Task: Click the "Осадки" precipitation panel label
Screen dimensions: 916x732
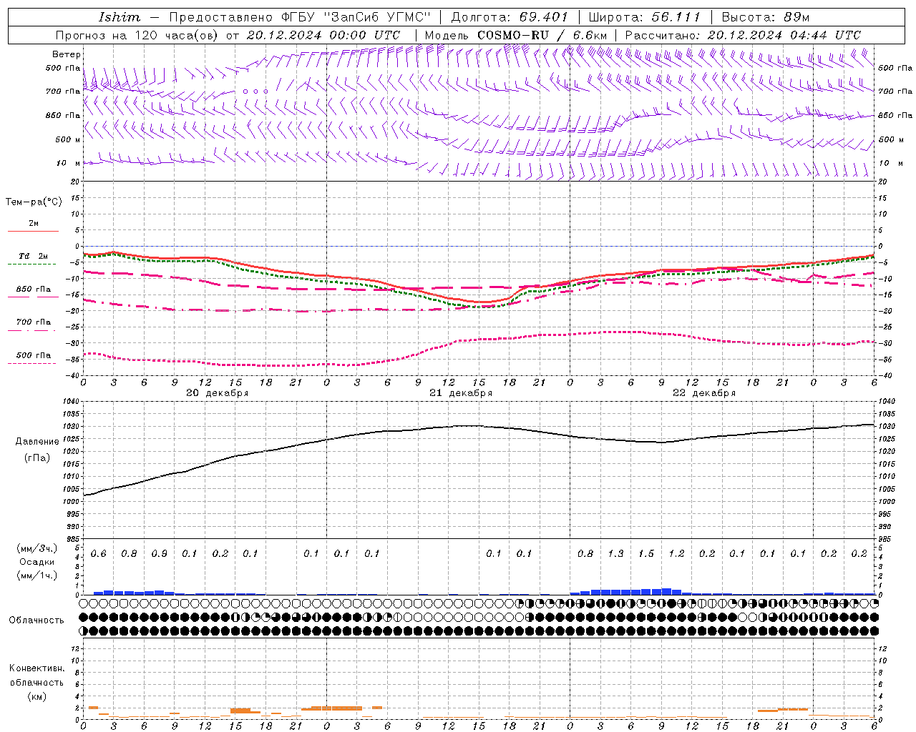Action: click(x=37, y=562)
